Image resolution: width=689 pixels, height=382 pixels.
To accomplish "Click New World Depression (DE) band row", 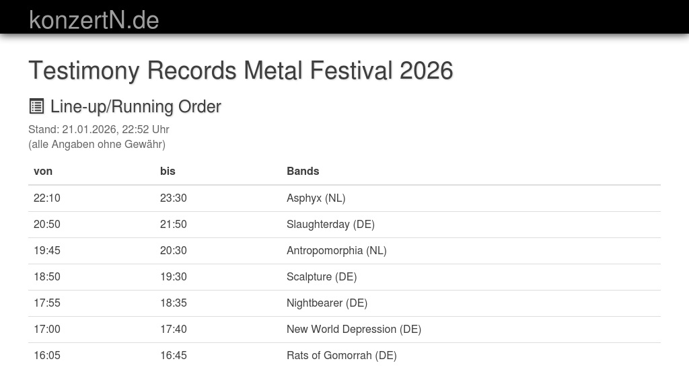I will pos(353,329).
